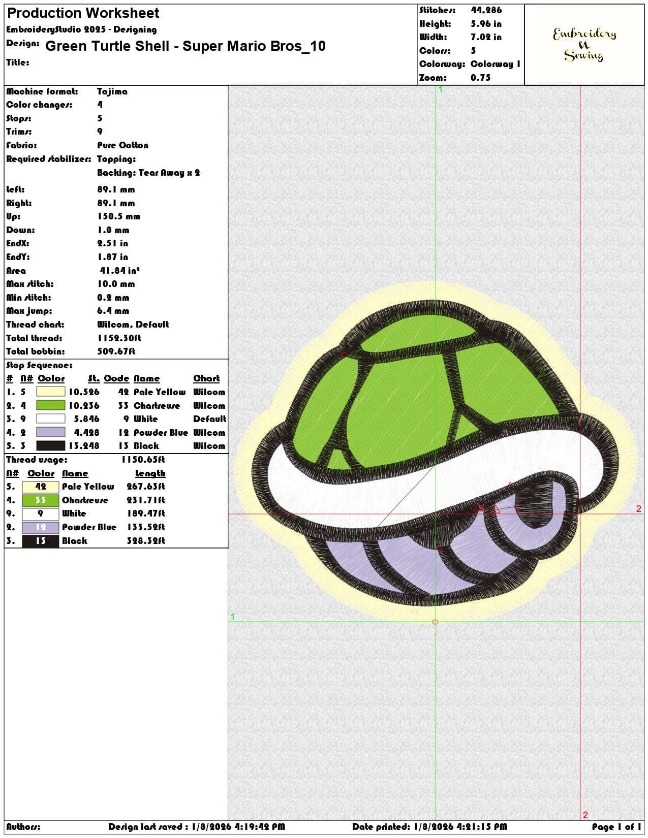Click the 'Date printed' timestamp

click(429, 827)
